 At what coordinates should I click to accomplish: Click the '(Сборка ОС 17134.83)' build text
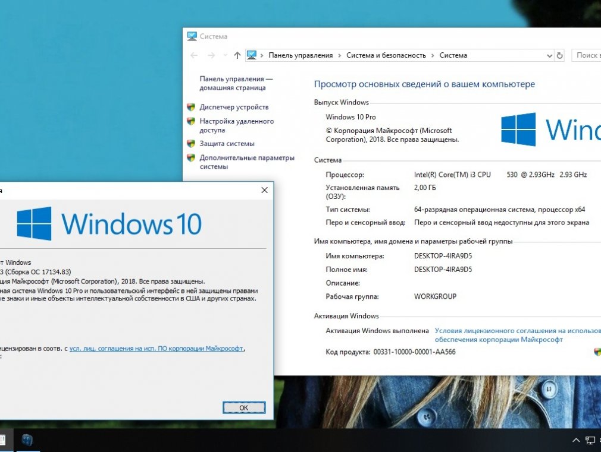click(x=38, y=272)
